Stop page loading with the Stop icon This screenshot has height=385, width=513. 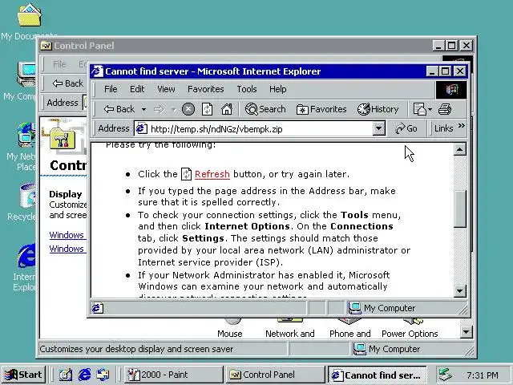click(188, 109)
